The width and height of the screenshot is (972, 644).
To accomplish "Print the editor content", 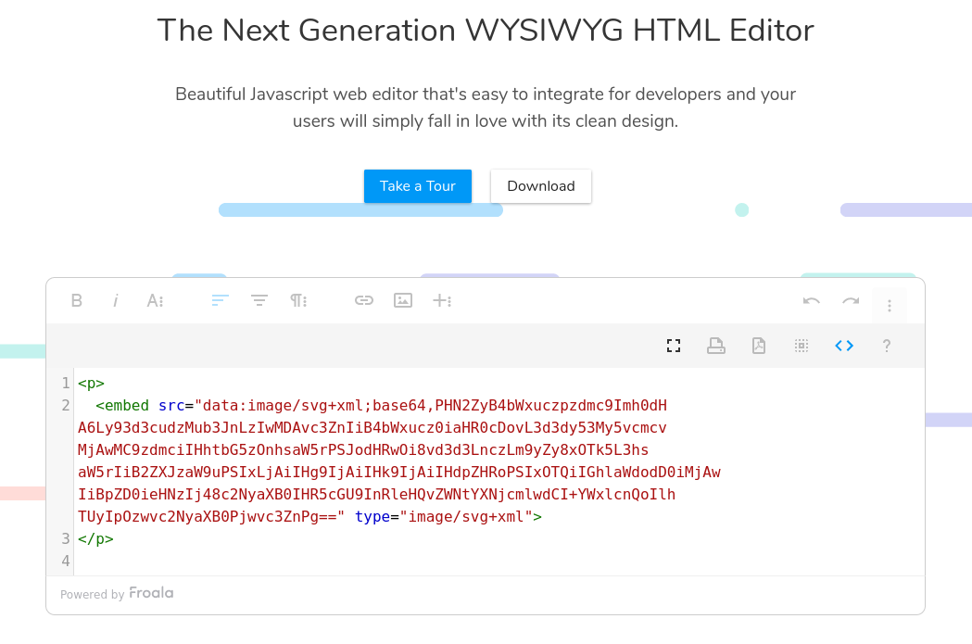I will tap(716, 346).
